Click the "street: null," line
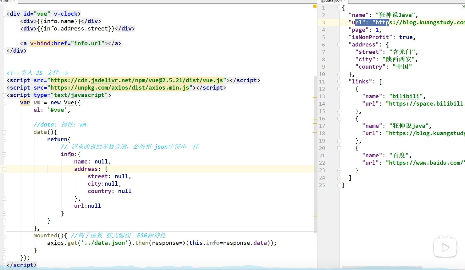This screenshot has height=270, width=465. (x=109, y=176)
